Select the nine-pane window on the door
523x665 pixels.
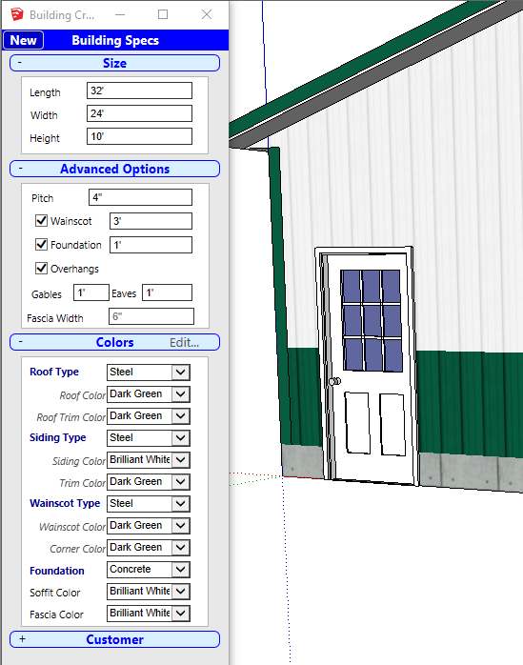[x=372, y=321]
